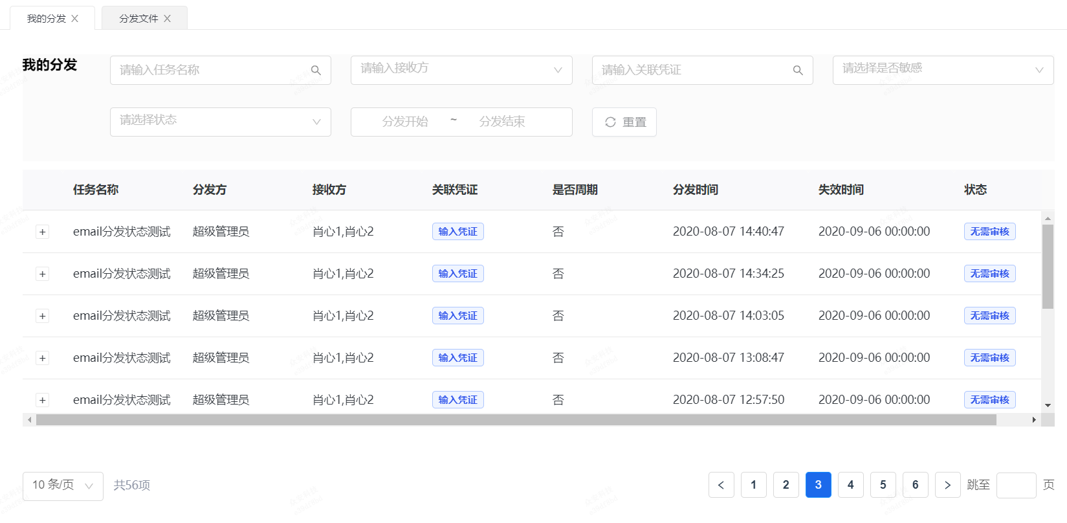1067x523 pixels.
Task: Click 超级管理员 in 13:08:47 row
Action: coord(221,358)
